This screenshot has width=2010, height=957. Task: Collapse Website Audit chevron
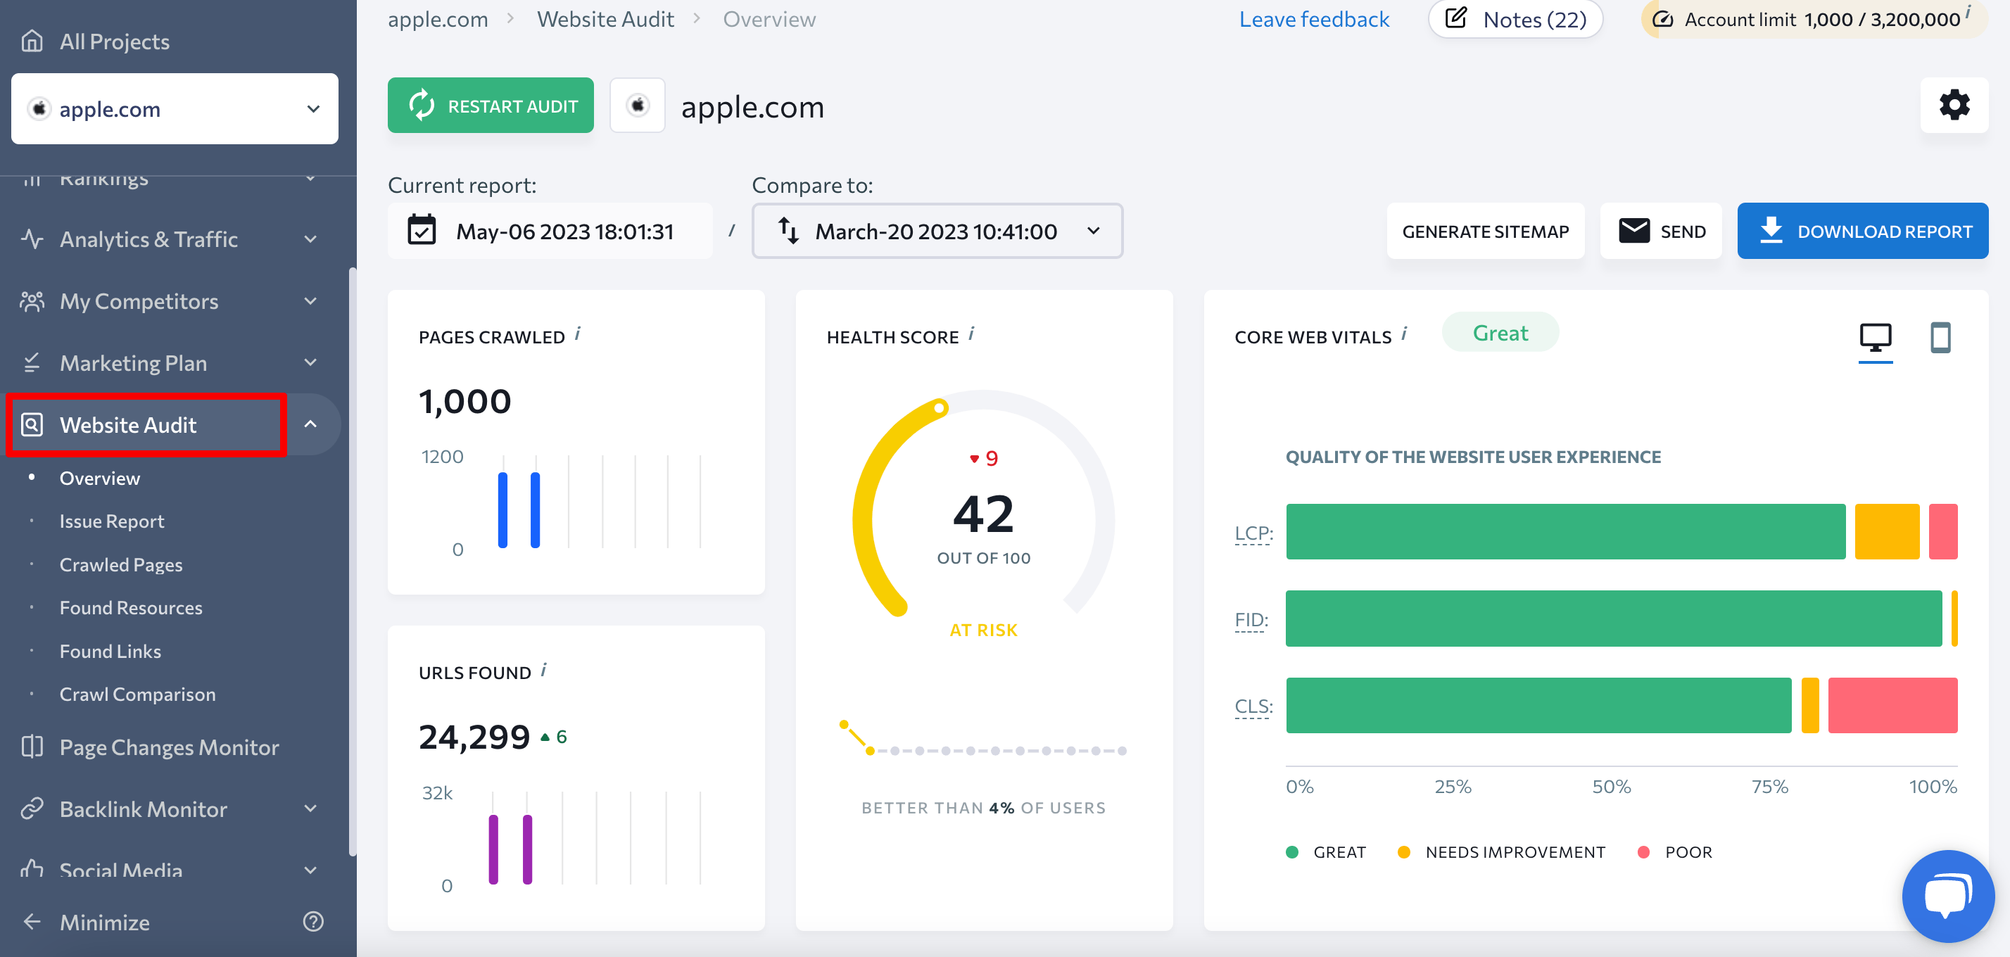pyautogui.click(x=310, y=424)
